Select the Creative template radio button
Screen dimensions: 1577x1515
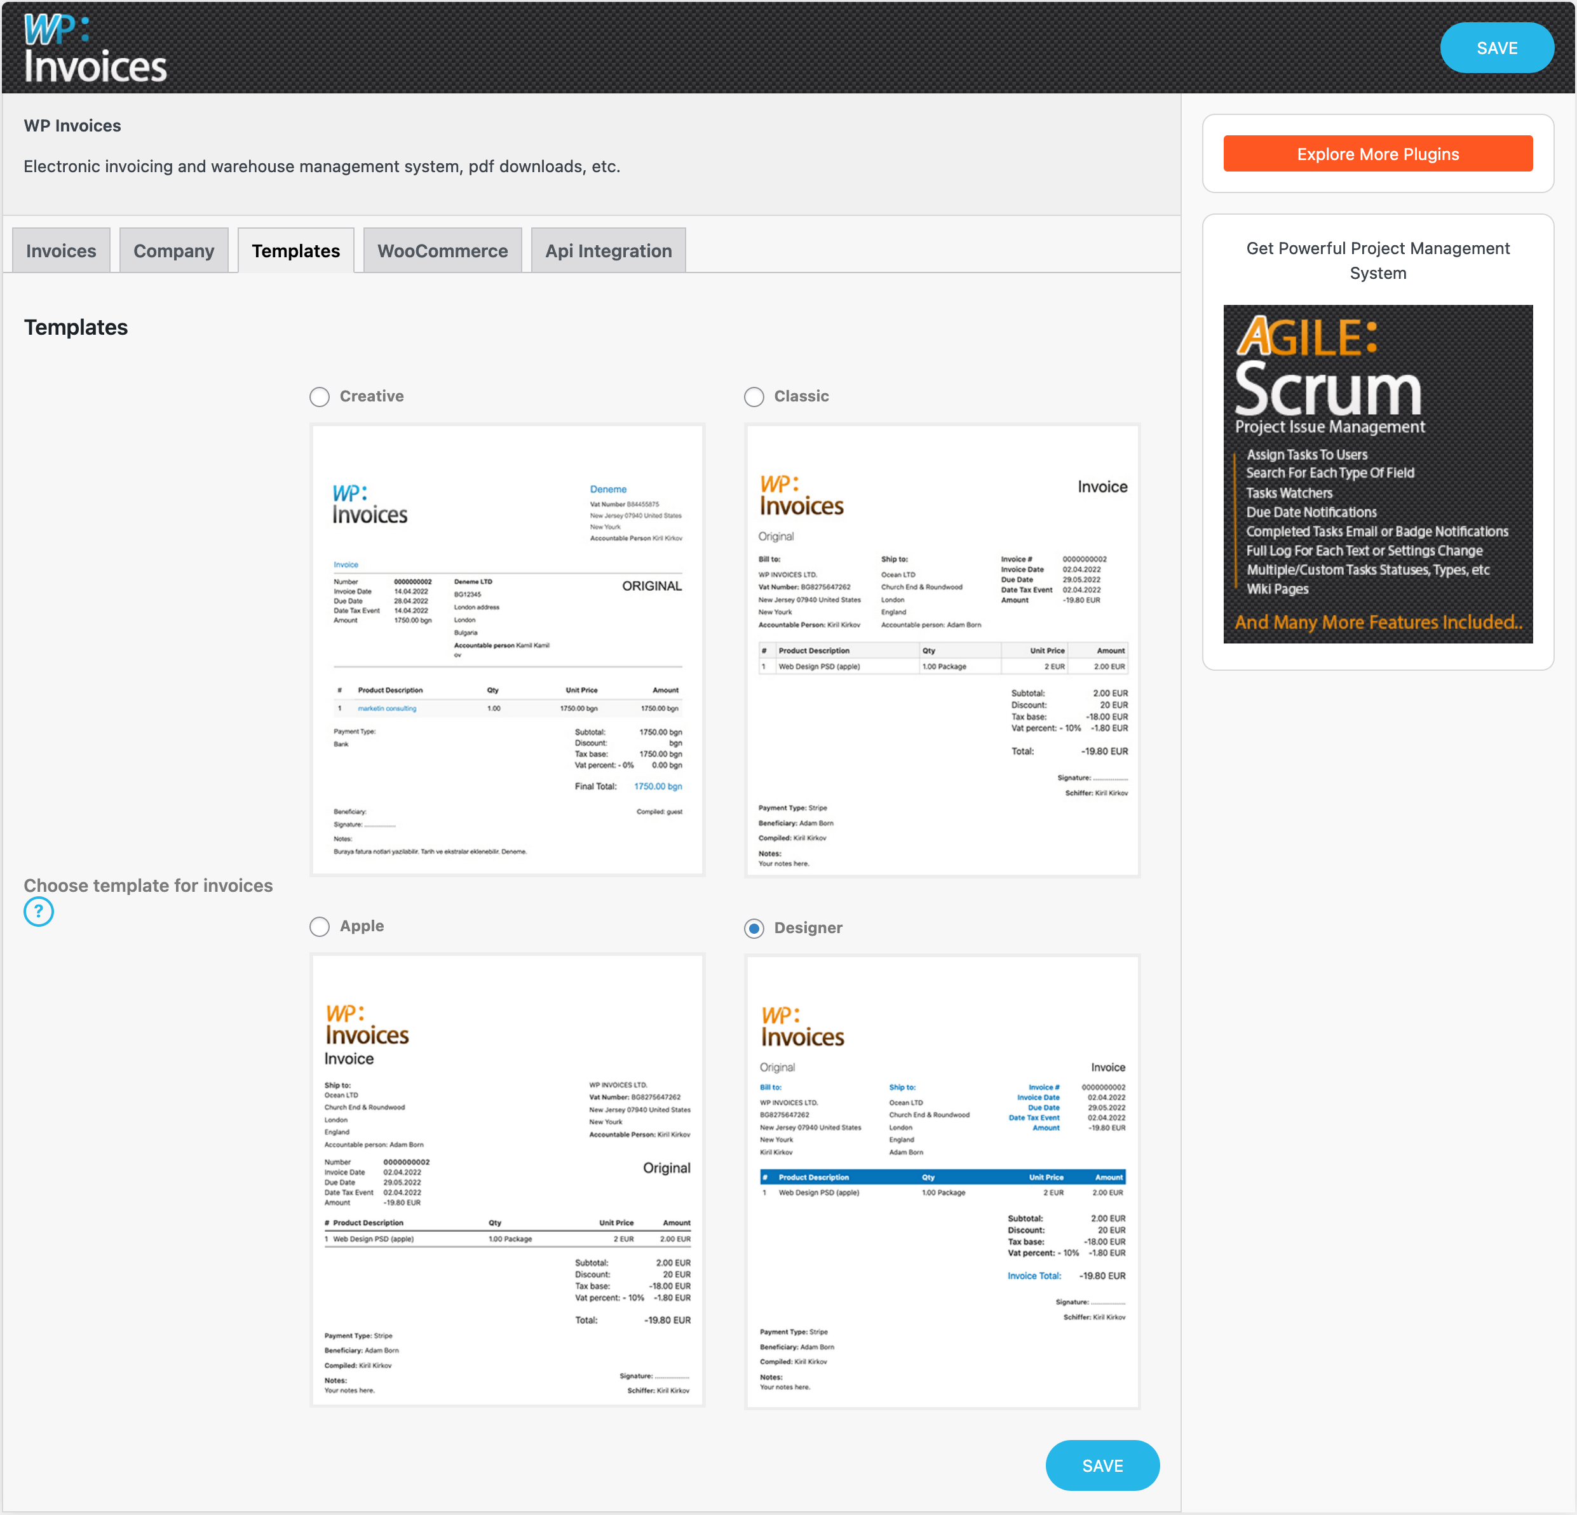[x=320, y=396]
